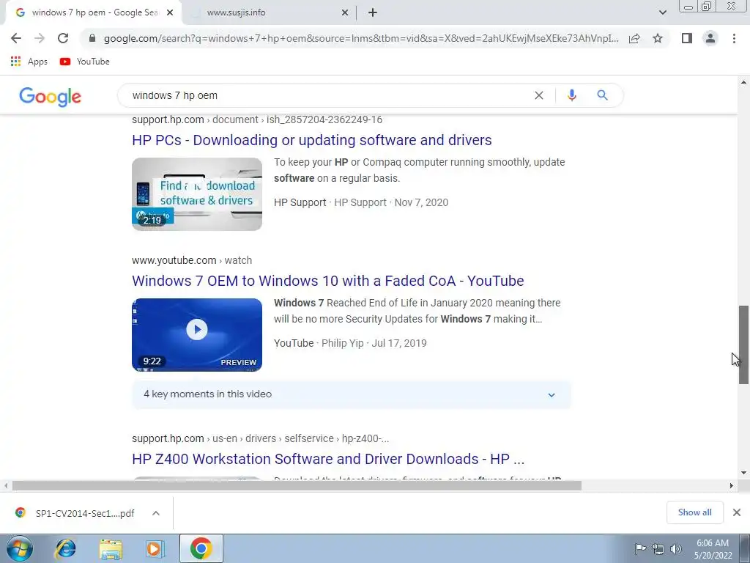
Task: Go back to the previous page
Action: 16,38
